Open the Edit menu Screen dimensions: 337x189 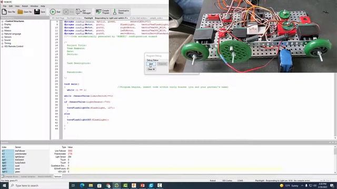click(11, 6)
